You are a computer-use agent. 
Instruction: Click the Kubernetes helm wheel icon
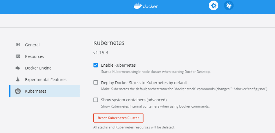(18, 91)
